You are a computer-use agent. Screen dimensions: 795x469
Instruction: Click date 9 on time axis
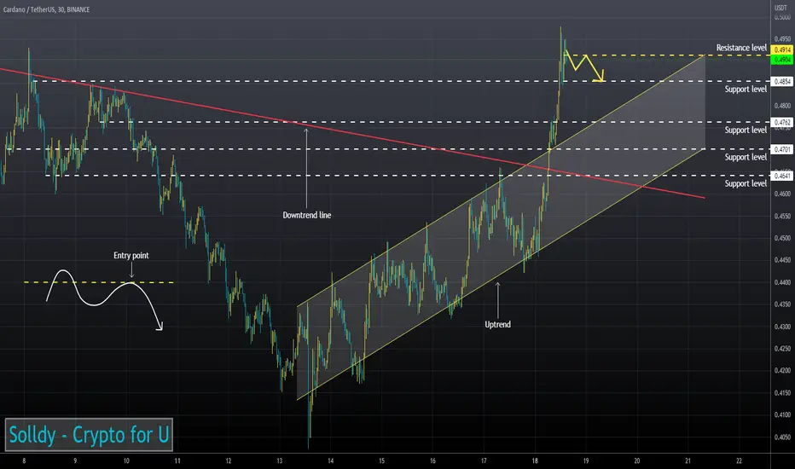75,460
